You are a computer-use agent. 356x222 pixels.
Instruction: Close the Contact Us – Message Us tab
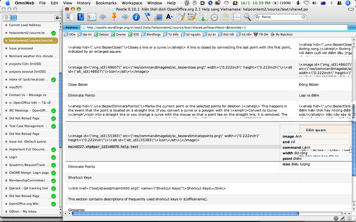[x=6, y=95]
